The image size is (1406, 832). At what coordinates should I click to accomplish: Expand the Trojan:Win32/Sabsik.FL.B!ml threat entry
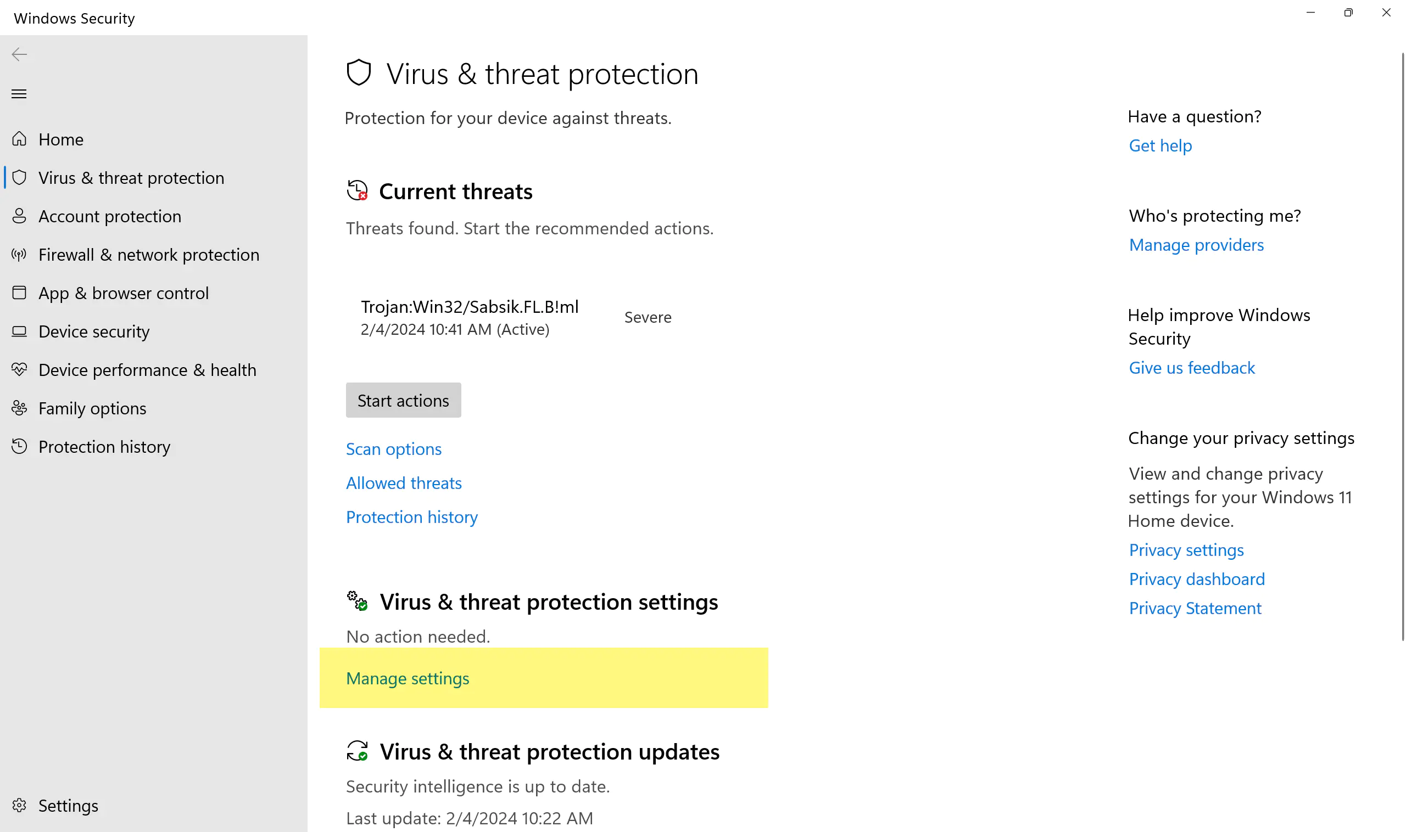click(469, 317)
